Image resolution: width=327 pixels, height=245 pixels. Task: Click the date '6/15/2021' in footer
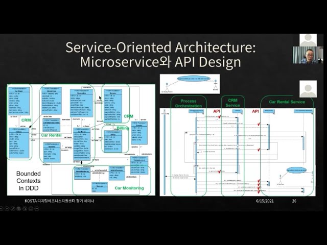click(x=265, y=201)
